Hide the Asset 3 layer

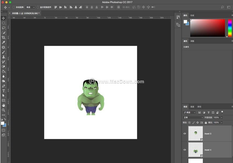pos(185,133)
